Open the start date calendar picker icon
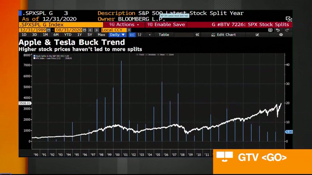312x175 pixels. click(x=48, y=30)
